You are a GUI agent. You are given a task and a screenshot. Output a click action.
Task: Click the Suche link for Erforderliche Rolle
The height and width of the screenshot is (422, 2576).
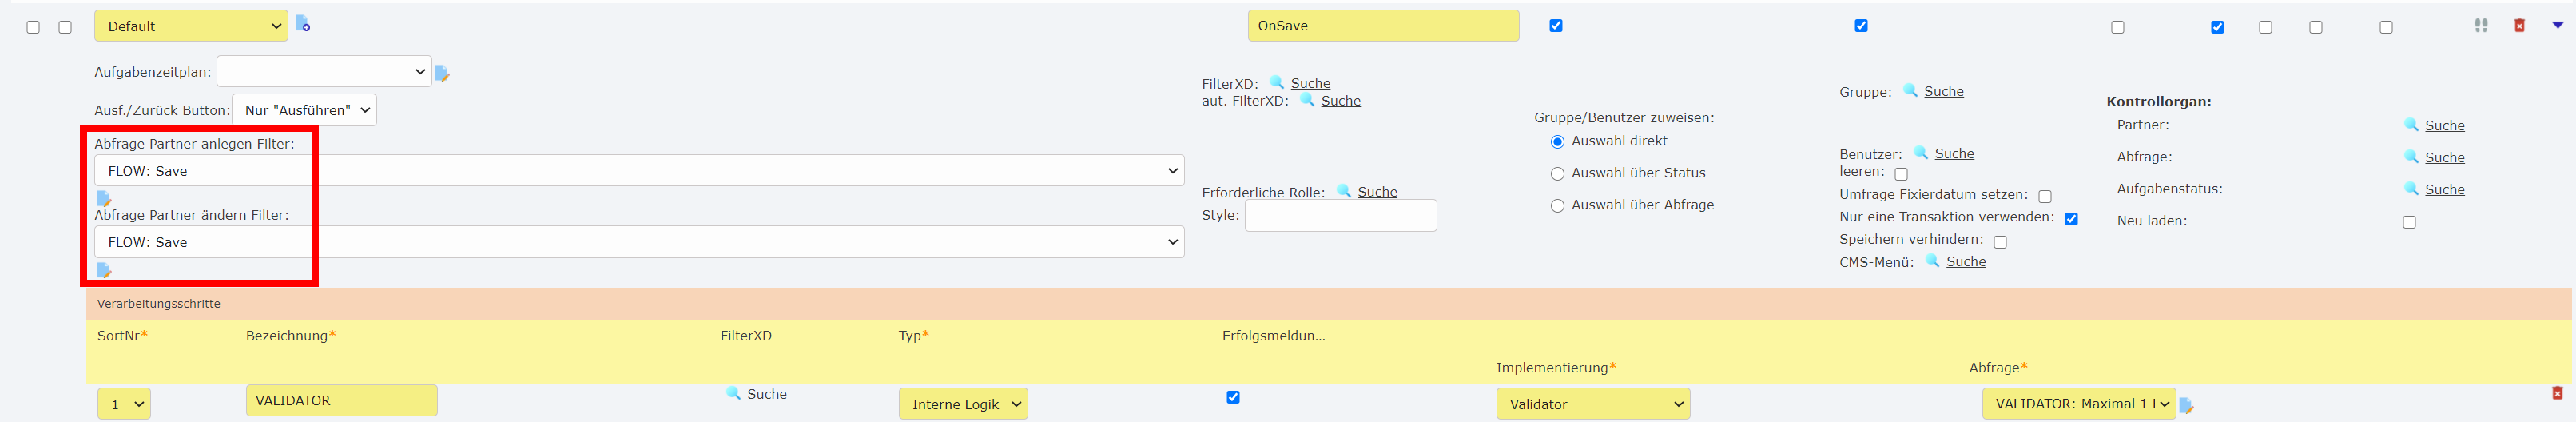(1377, 192)
